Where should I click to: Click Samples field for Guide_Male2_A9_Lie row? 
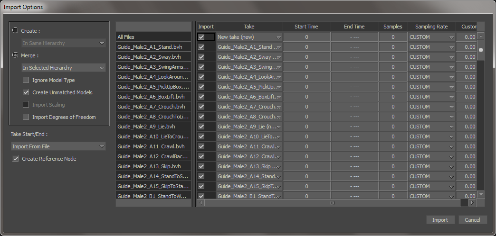tap(393, 127)
